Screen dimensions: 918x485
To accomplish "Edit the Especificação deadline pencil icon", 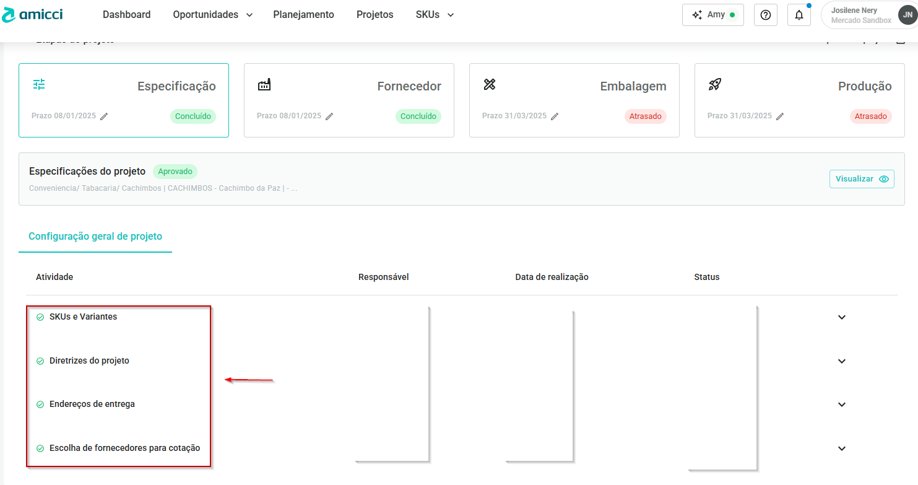I will coord(104,116).
